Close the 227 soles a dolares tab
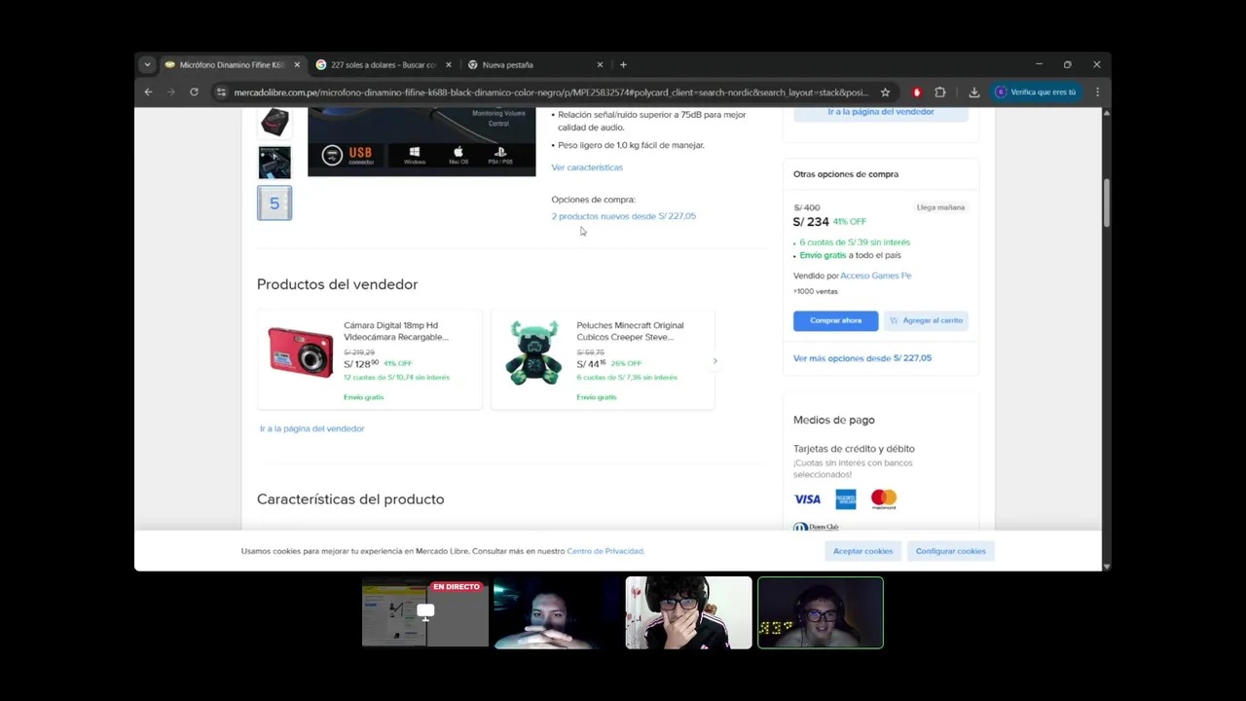 449,65
